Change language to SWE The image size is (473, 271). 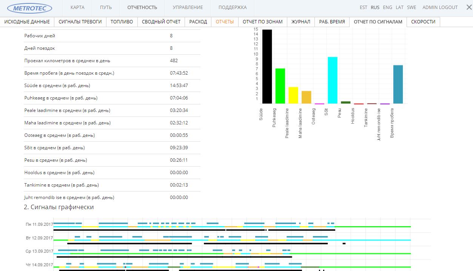[411, 8]
